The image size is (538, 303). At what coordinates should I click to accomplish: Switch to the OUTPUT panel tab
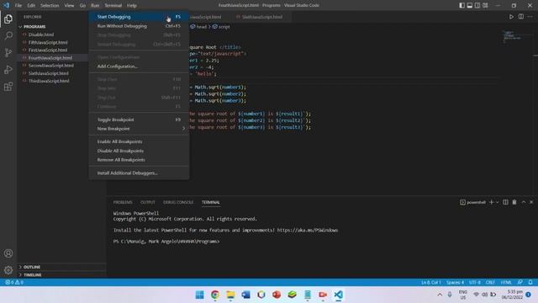pyautogui.click(x=148, y=202)
